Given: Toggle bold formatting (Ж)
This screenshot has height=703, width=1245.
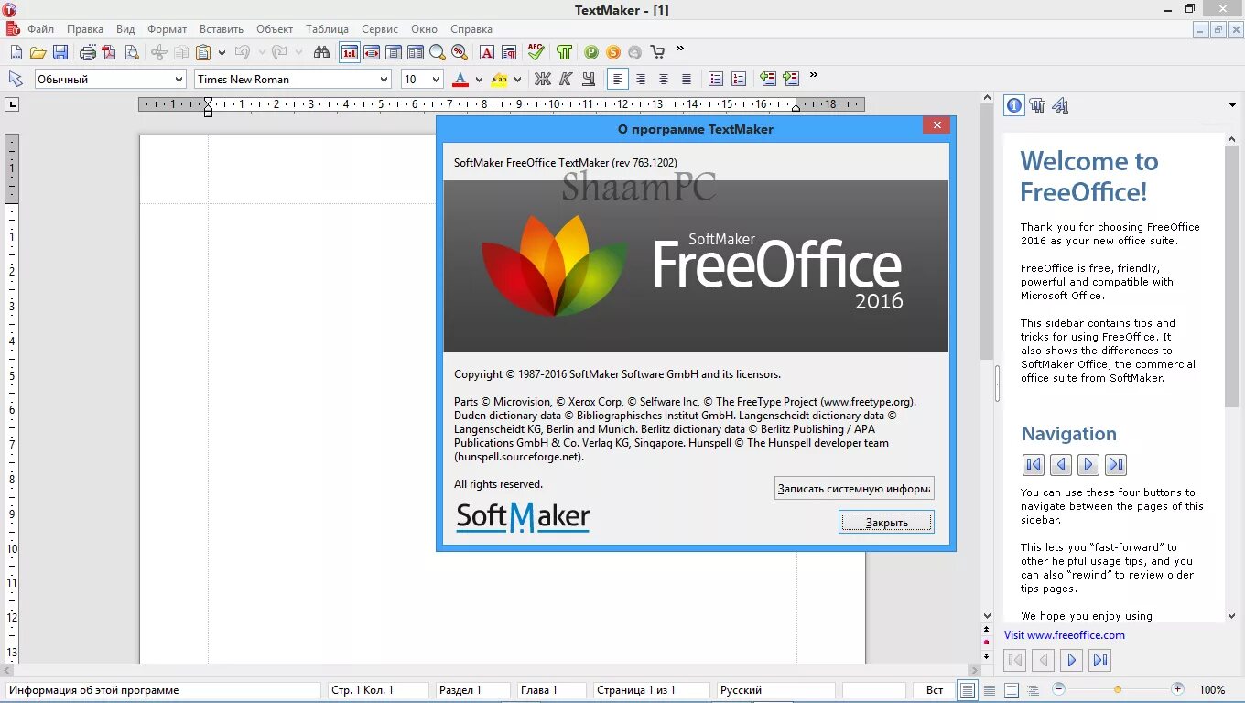Looking at the screenshot, I should (x=541, y=79).
